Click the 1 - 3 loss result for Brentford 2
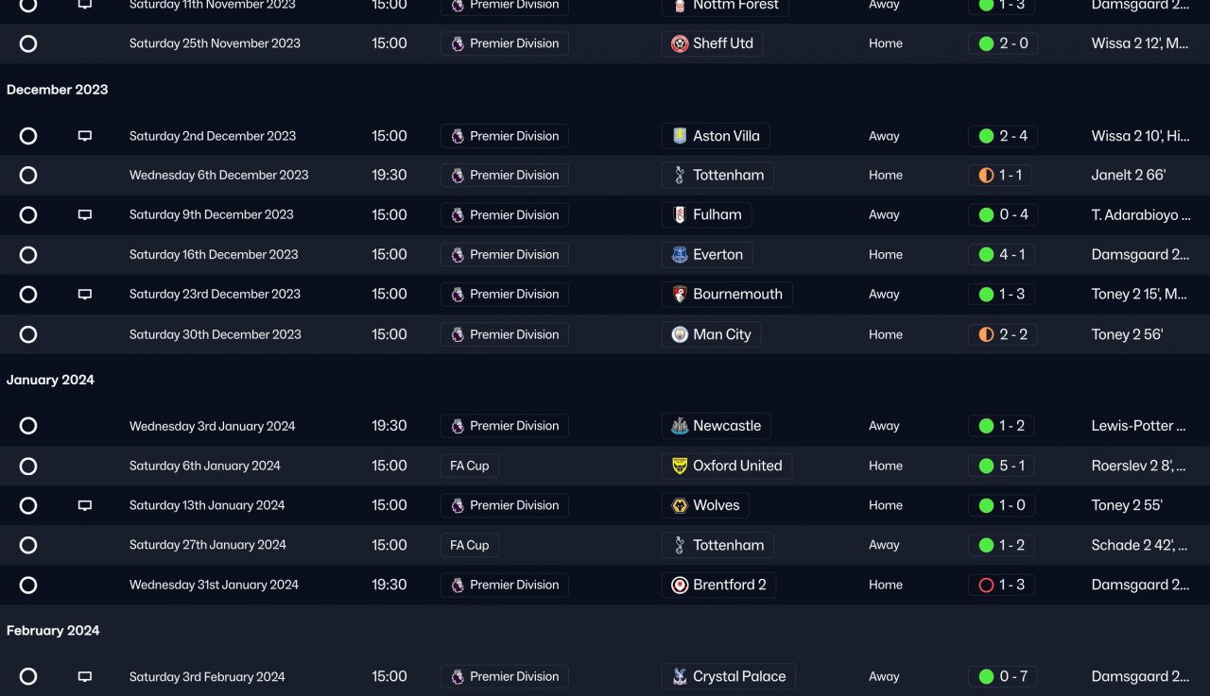 pos(1002,586)
